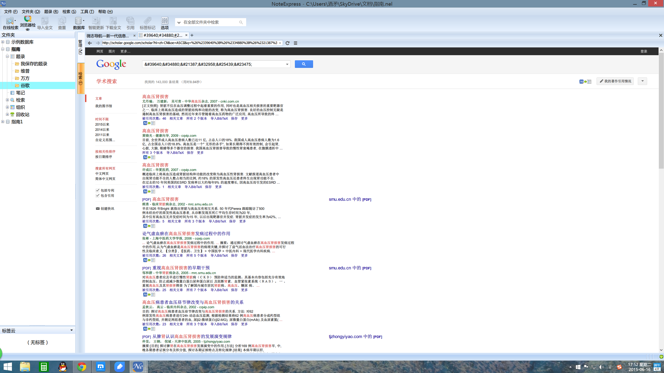The height and width of the screenshot is (373, 664).
Task: Open the Google search box dropdown arrow
Action: (287, 64)
